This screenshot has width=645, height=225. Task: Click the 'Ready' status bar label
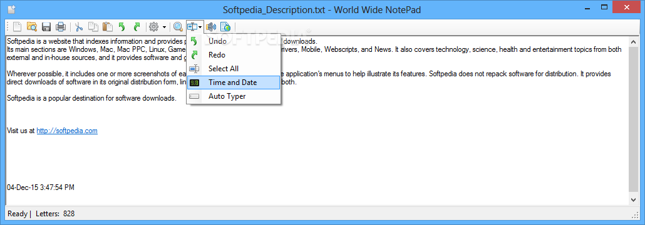click(x=18, y=214)
